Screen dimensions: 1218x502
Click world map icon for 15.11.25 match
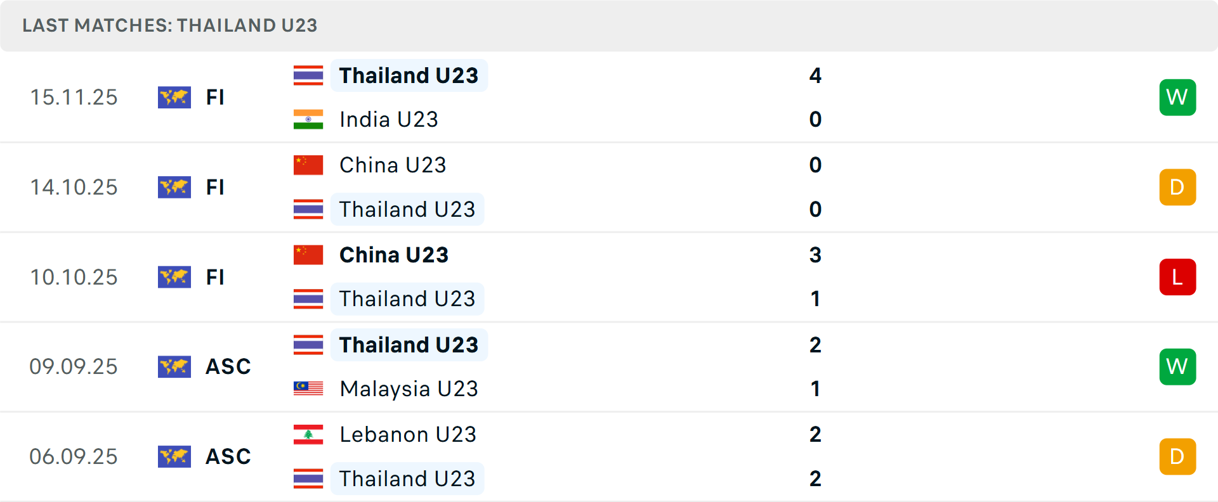174,97
